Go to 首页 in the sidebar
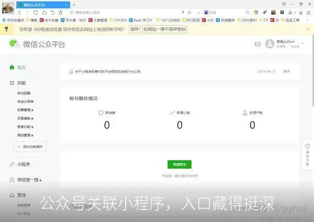 (x=18, y=68)
